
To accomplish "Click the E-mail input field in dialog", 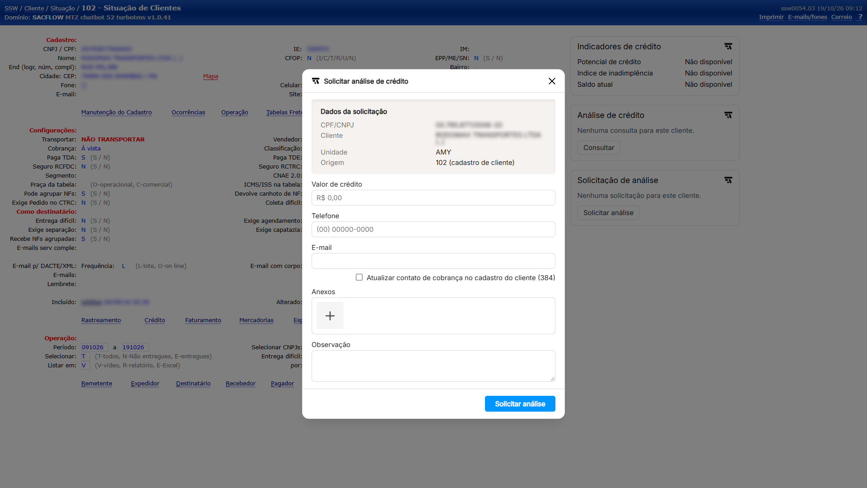I will pos(433,261).
